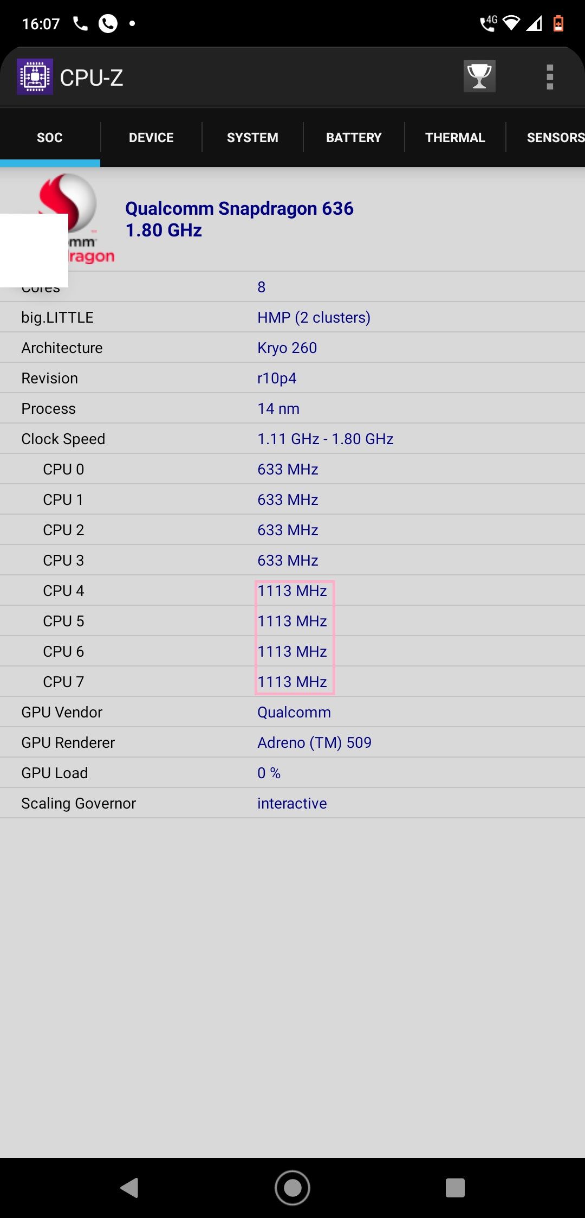Tap the GPU Renderer Adreno 509 row
585x1218 pixels.
tap(292, 742)
